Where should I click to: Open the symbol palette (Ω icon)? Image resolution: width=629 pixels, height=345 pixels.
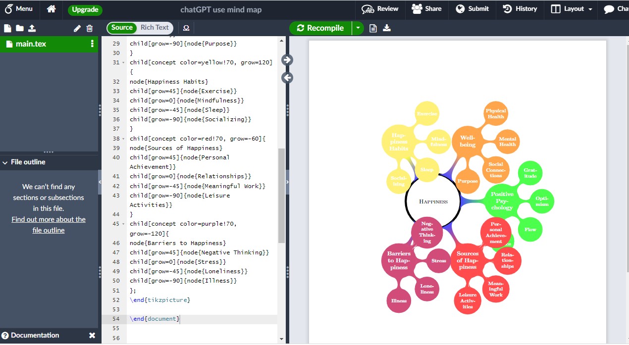coord(186,28)
